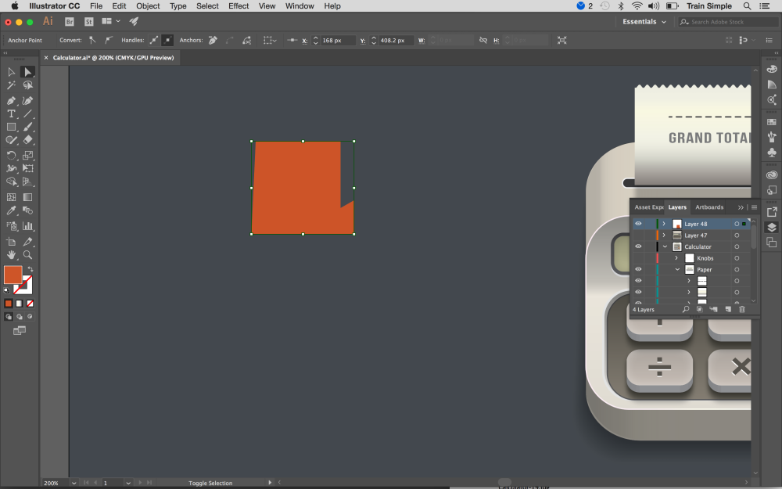The height and width of the screenshot is (489, 782).
Task: Open the File menu
Action: tap(96, 6)
